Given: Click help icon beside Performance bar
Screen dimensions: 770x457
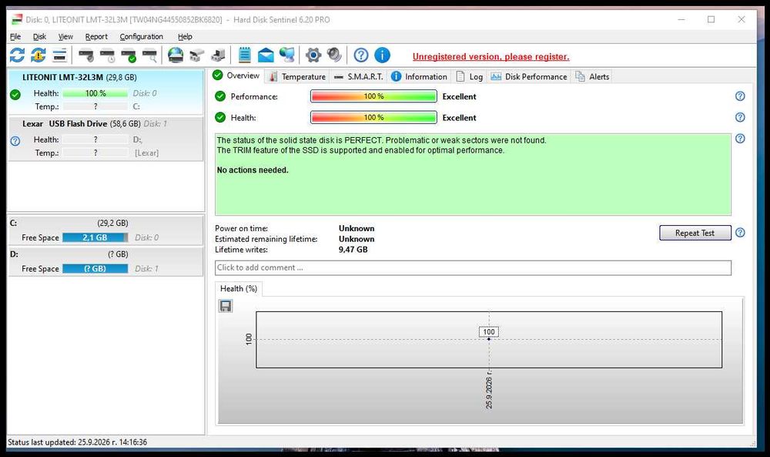Looking at the screenshot, I should point(740,96).
